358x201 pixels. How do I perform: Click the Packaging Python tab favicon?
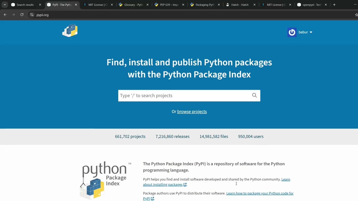pyautogui.click(x=192, y=5)
